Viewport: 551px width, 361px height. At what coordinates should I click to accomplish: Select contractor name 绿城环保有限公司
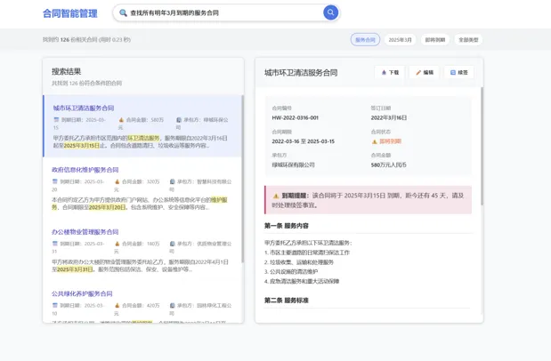[293, 165]
